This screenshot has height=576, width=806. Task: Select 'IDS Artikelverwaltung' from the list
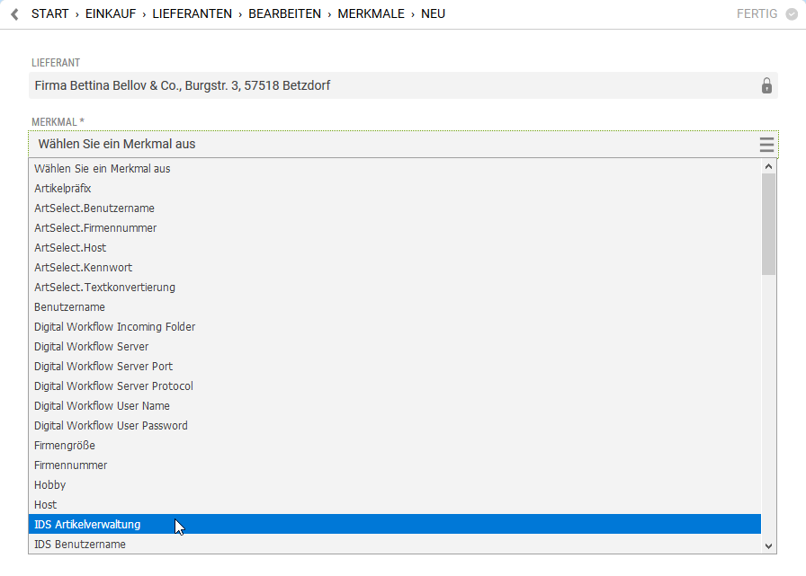point(87,525)
